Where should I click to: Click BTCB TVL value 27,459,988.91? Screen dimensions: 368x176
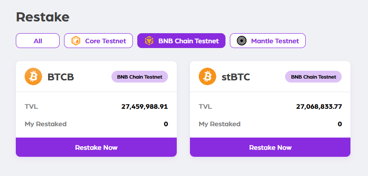click(x=144, y=106)
